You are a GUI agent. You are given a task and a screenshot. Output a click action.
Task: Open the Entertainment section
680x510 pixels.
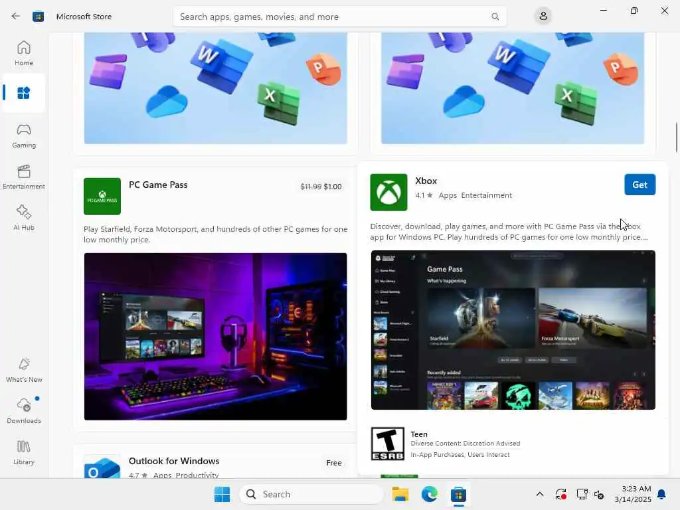[24, 177]
